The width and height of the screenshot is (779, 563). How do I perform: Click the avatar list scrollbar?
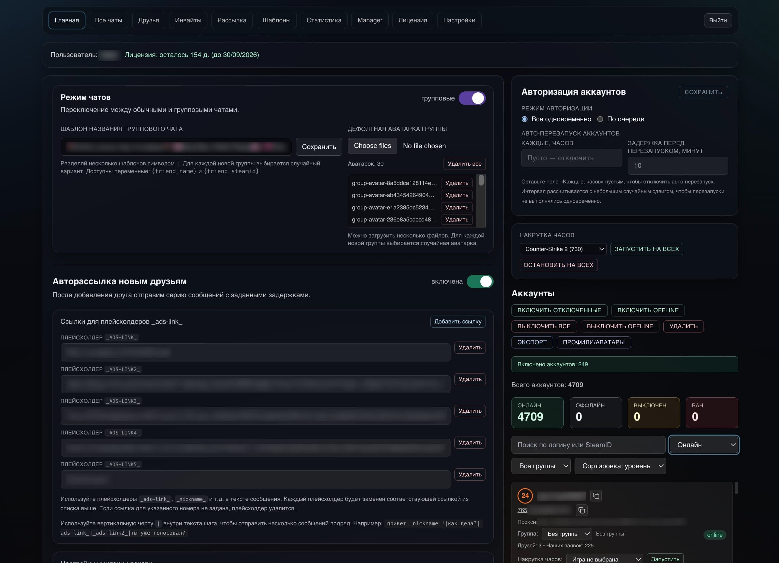pos(481,201)
